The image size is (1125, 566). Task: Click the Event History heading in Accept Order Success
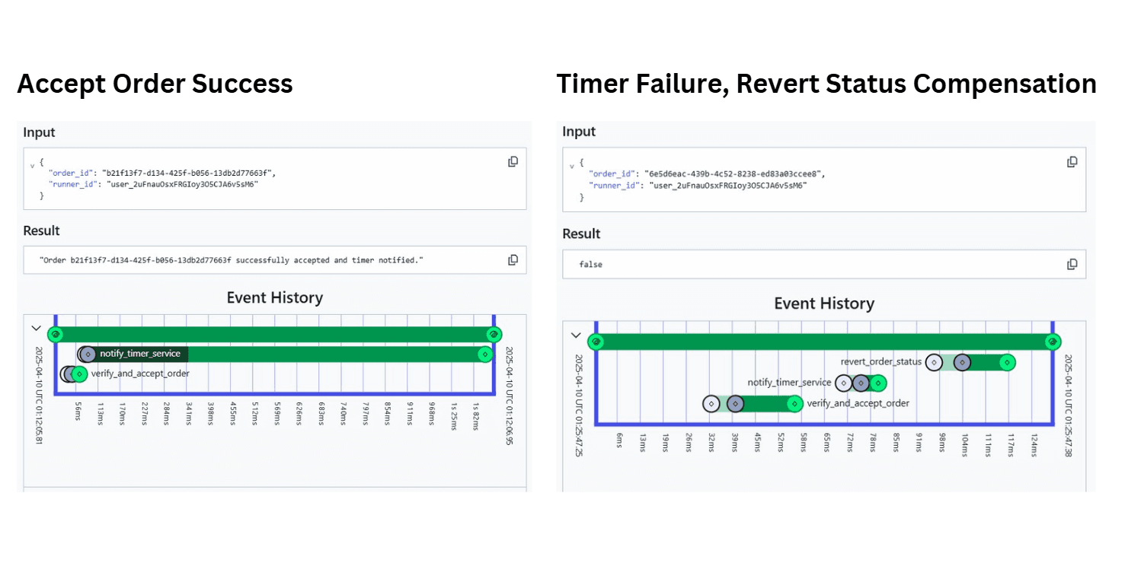pos(275,297)
